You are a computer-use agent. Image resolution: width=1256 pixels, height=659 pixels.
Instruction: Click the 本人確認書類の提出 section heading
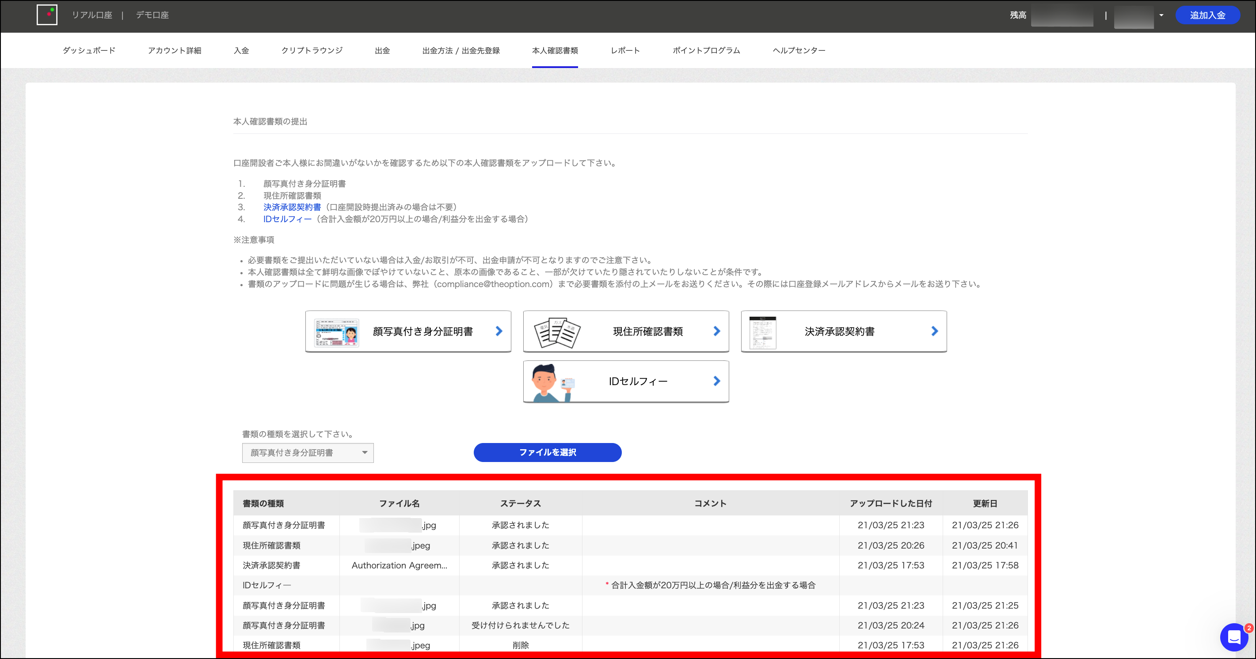270,121
